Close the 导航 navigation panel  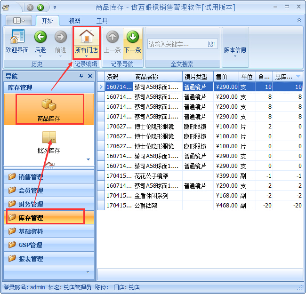coord(90,76)
